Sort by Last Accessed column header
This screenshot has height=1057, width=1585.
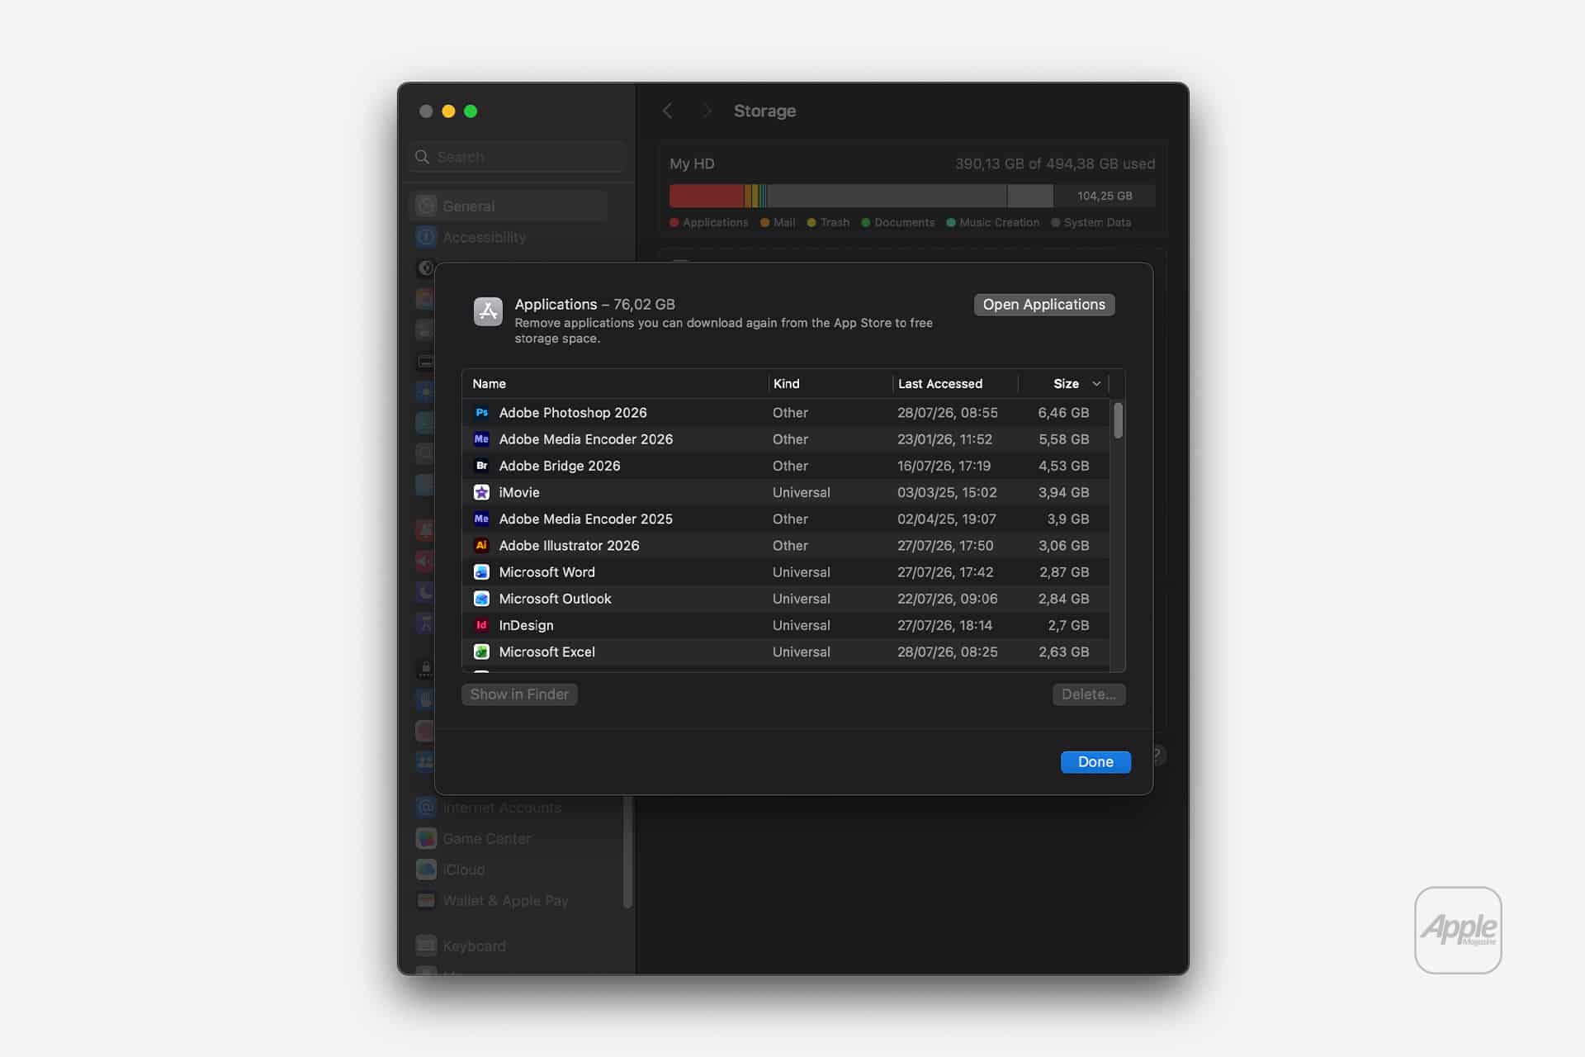[956, 384]
